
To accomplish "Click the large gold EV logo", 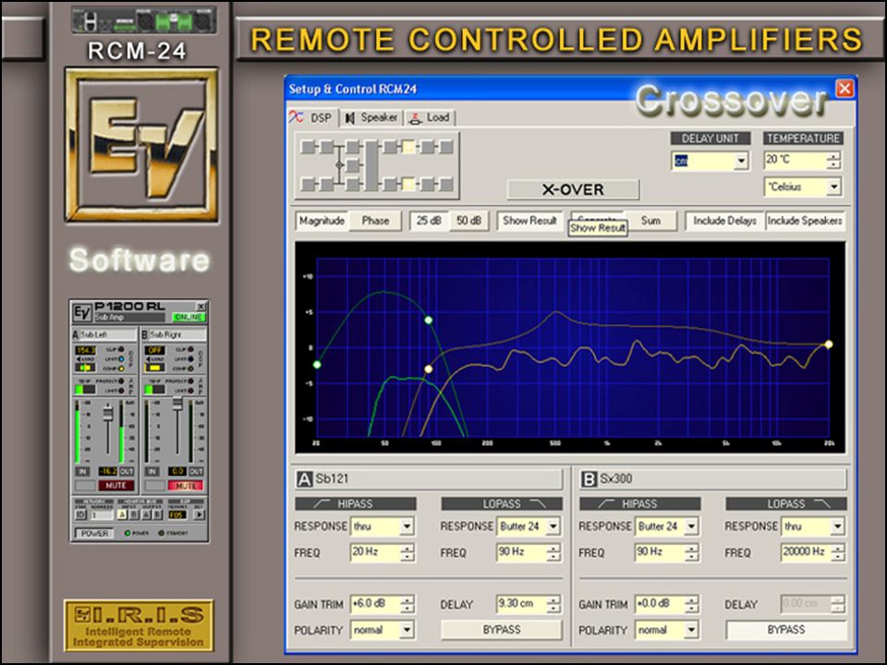I will 141,145.
